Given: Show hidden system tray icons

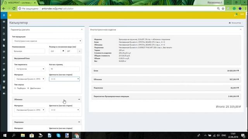Looking at the screenshot, I should (x=205, y=136).
